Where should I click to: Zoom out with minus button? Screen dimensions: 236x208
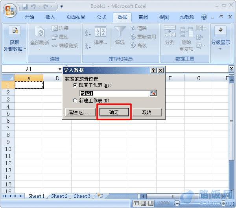[x=177, y=204]
